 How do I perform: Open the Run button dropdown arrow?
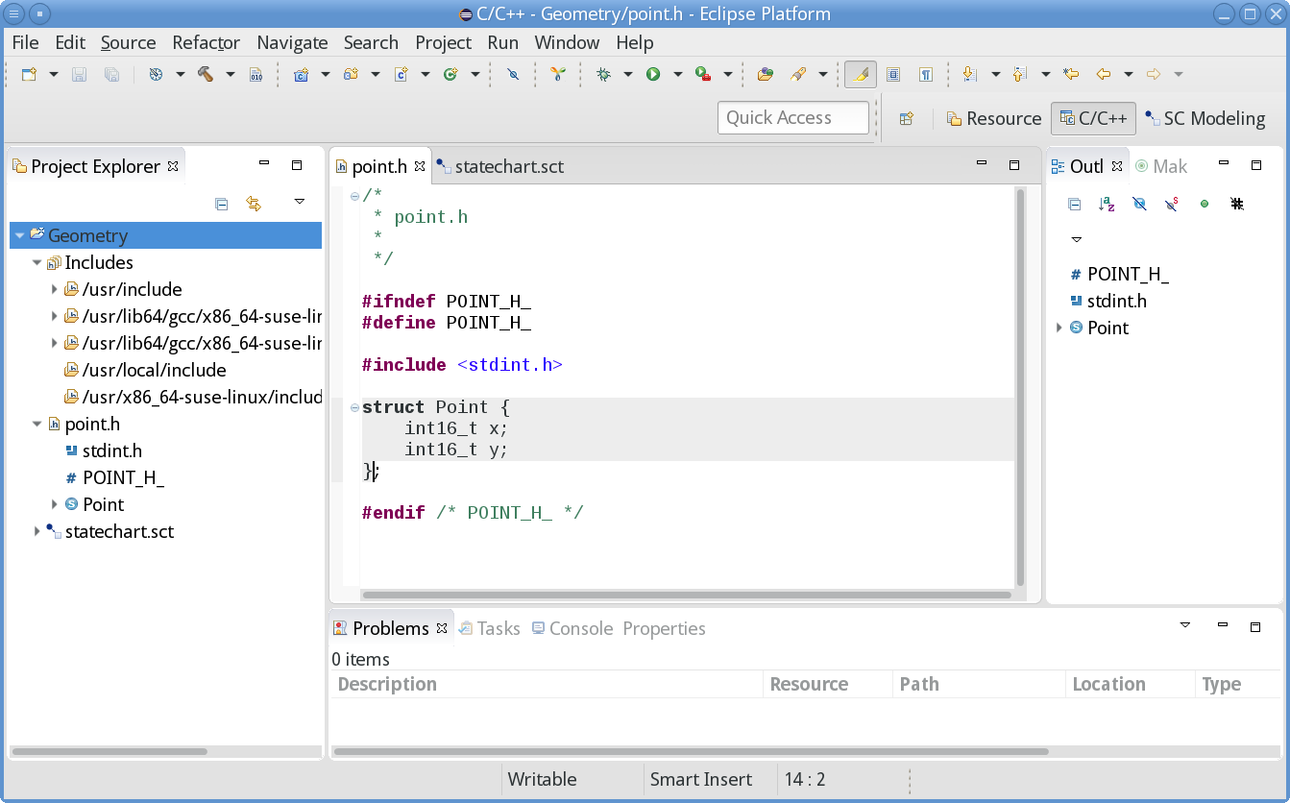point(677,74)
